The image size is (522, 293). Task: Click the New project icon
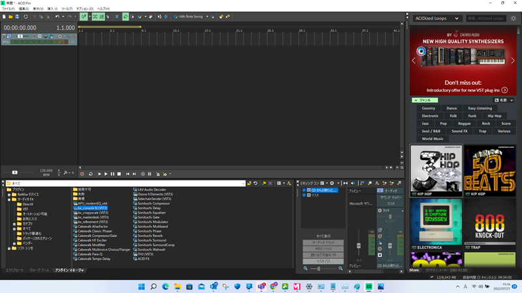coord(4,17)
